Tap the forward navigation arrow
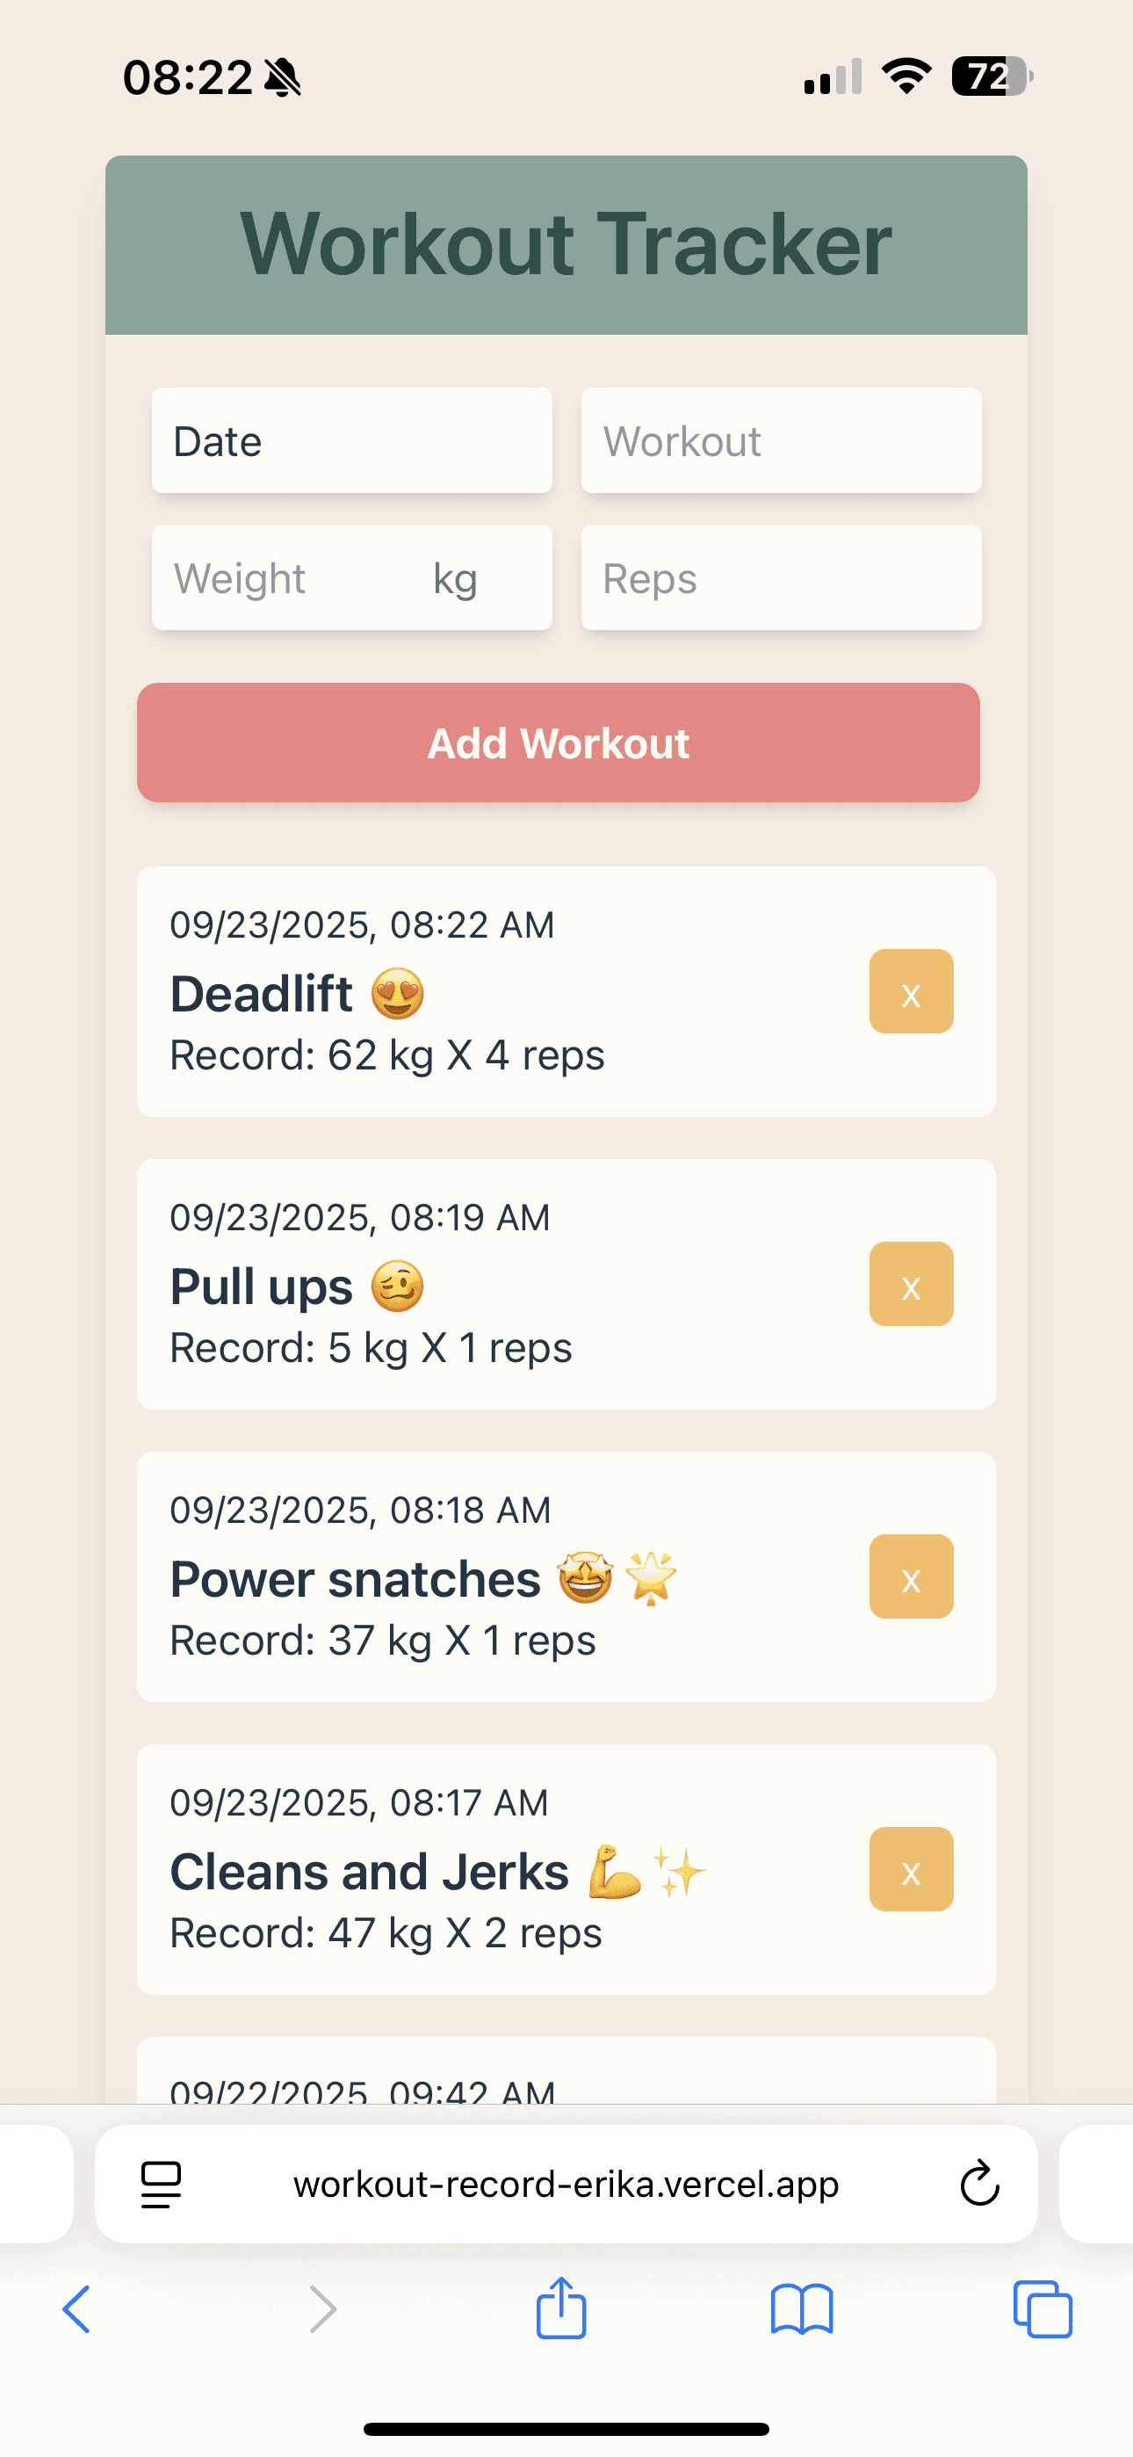Viewport: 1133px width, 2457px height. (321, 2309)
